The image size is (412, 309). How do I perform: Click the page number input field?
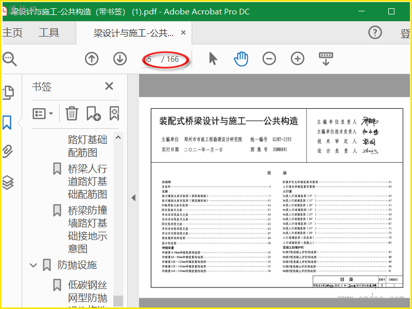click(150, 59)
